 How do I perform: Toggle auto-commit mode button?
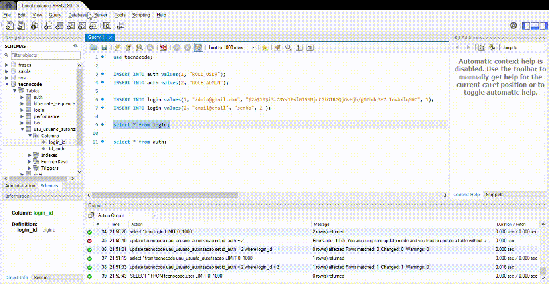pos(199,47)
